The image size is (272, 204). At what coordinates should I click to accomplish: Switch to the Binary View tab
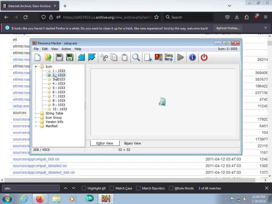133,143
